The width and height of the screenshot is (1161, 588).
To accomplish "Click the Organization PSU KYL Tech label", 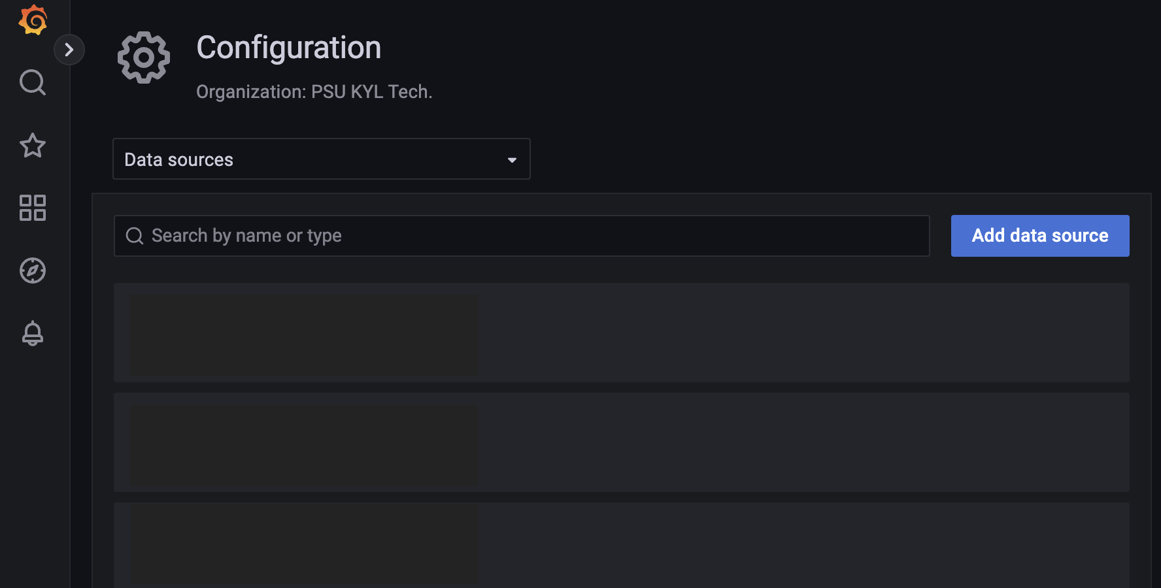I will 314,91.
